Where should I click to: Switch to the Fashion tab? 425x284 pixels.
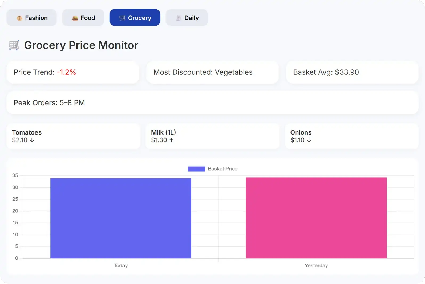pyautogui.click(x=31, y=18)
